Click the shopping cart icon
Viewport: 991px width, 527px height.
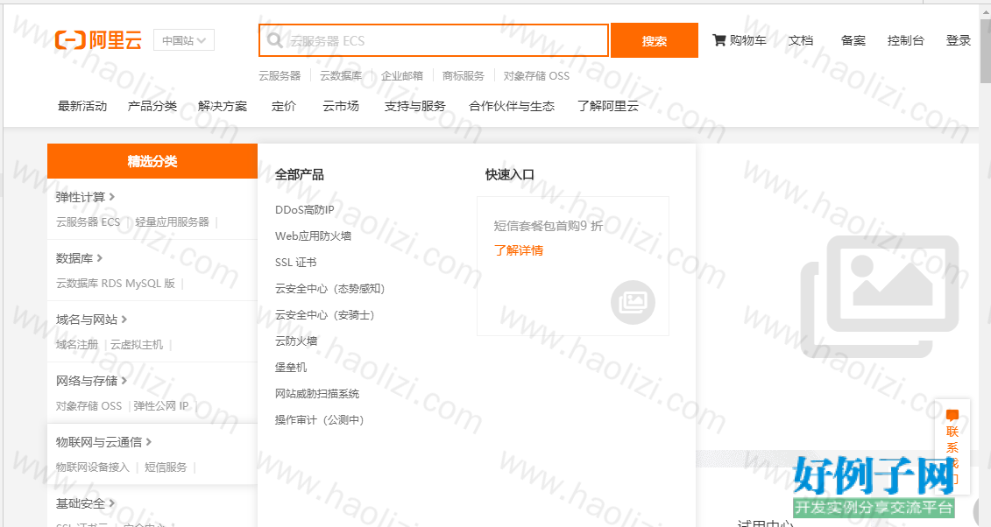719,40
